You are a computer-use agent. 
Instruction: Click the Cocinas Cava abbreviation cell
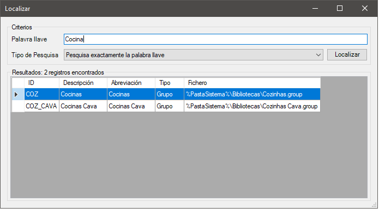tap(131, 106)
